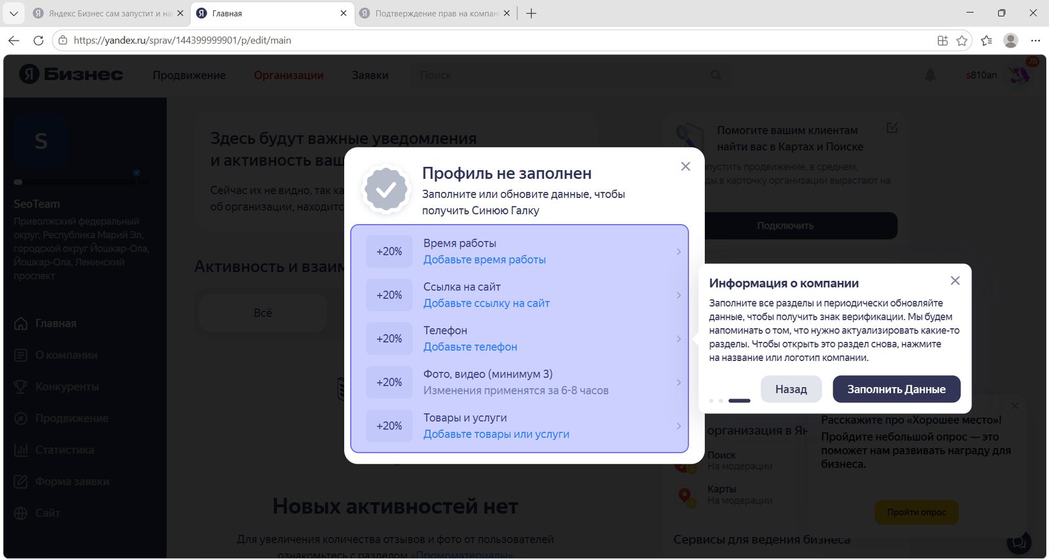Click the onboarding step indicator dots

[x=730, y=400]
